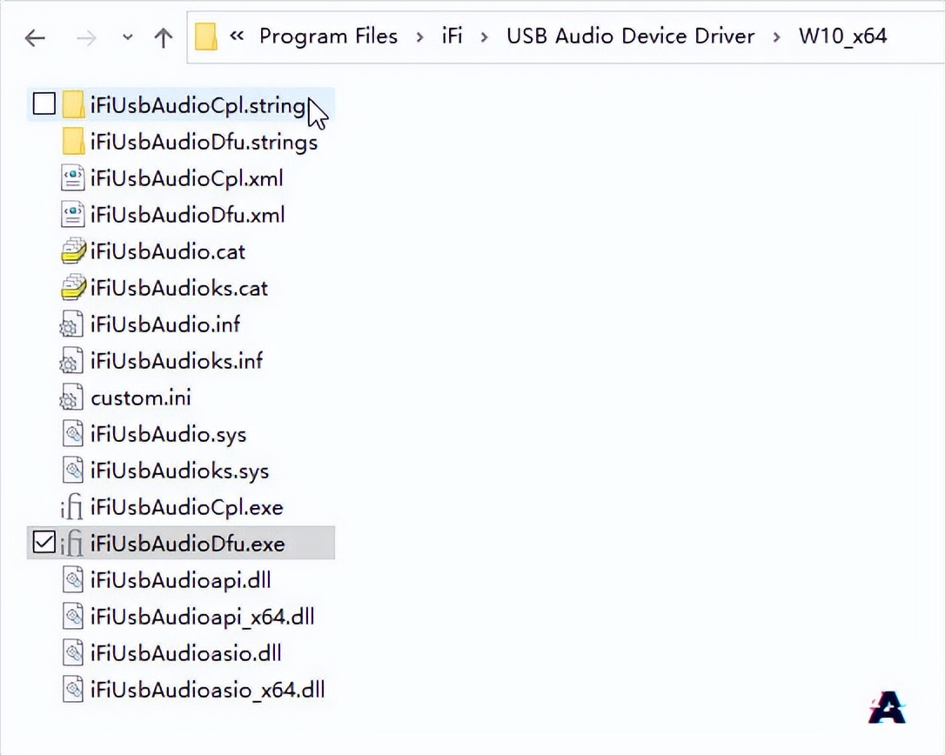
Task: Click the iFiUsbAudioapi_x64.dll file icon
Action: point(73,617)
